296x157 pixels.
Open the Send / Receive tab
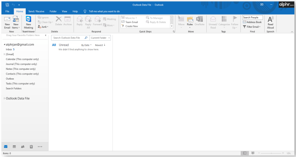click(36, 11)
